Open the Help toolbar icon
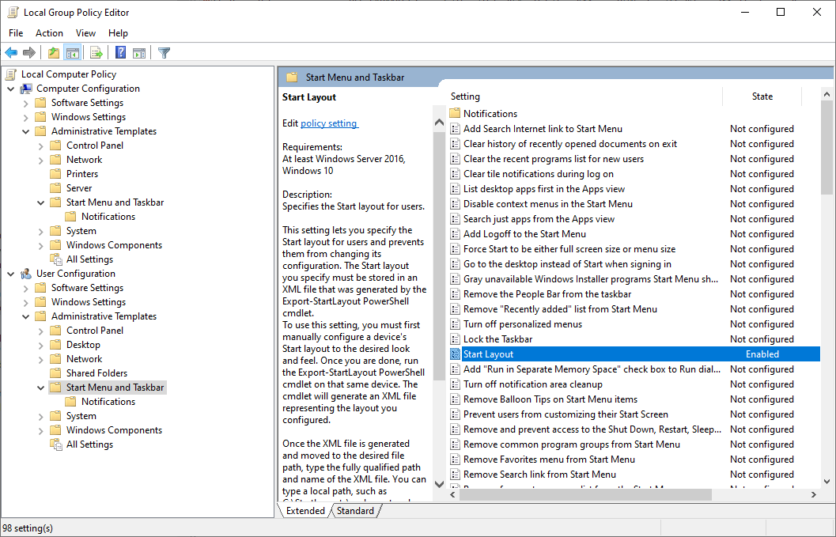Image resolution: width=836 pixels, height=537 pixels. pos(121,53)
